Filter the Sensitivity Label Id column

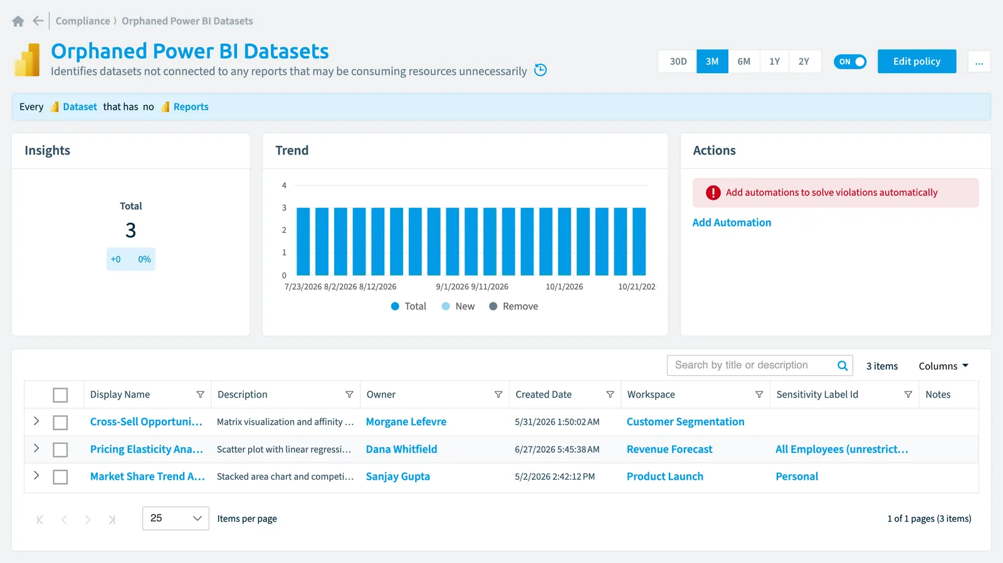[908, 395]
